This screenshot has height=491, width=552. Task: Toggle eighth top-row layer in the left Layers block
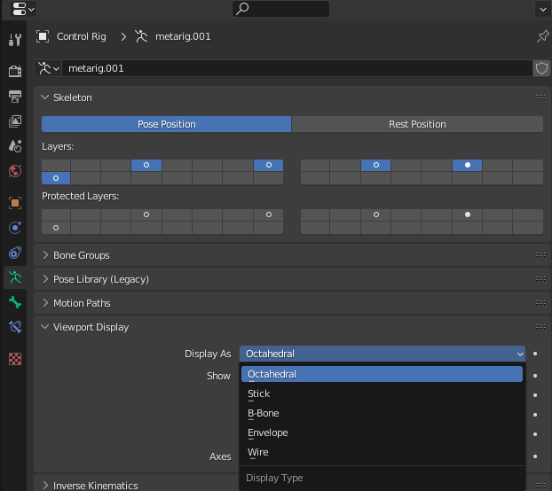269,165
